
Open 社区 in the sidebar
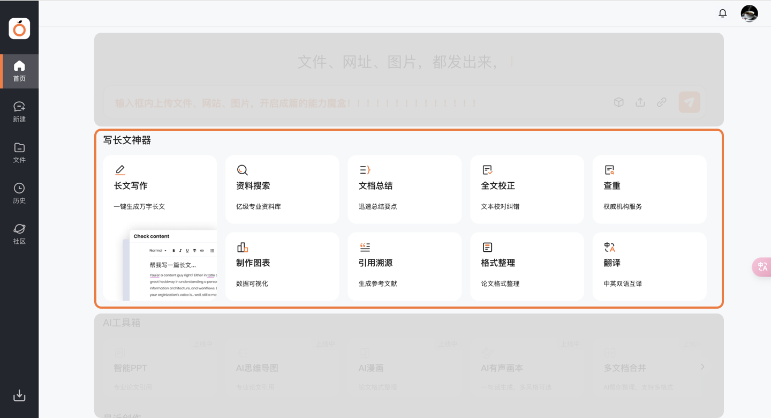tap(19, 234)
